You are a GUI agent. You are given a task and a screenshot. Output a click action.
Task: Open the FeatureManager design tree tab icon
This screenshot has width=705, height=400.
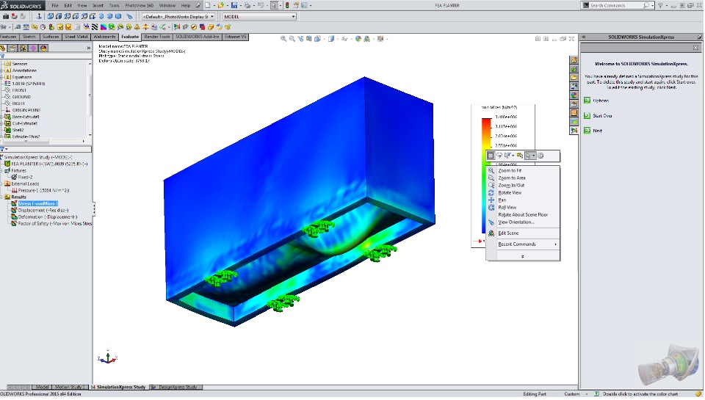click(3, 48)
